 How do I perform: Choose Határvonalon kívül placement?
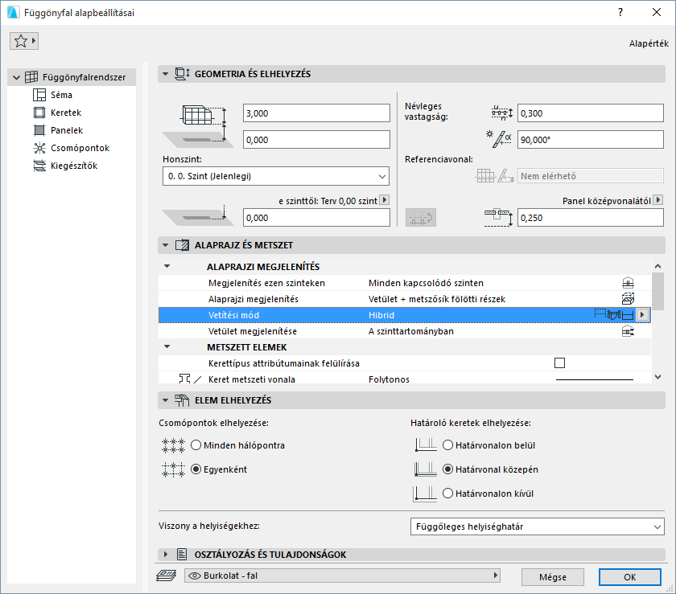click(x=447, y=493)
